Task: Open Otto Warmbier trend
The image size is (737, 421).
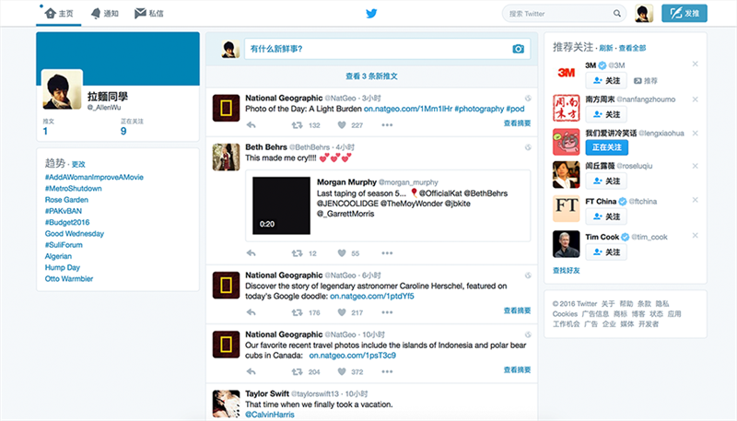Action: coord(69,278)
